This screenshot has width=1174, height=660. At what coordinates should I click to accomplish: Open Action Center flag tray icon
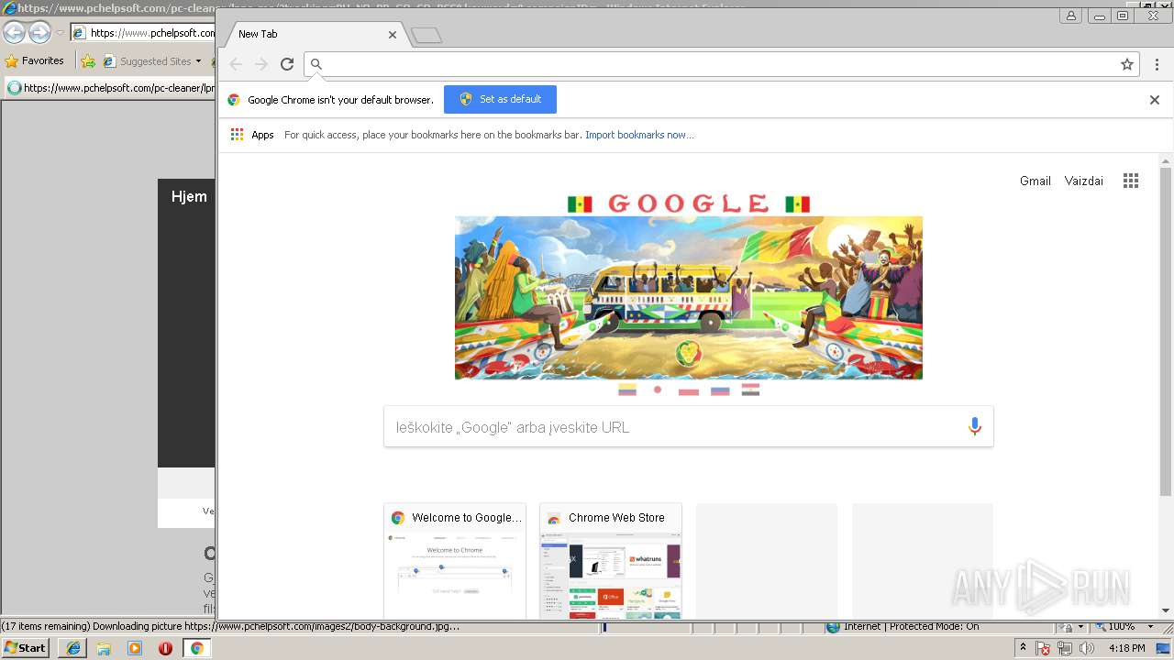click(x=1044, y=648)
